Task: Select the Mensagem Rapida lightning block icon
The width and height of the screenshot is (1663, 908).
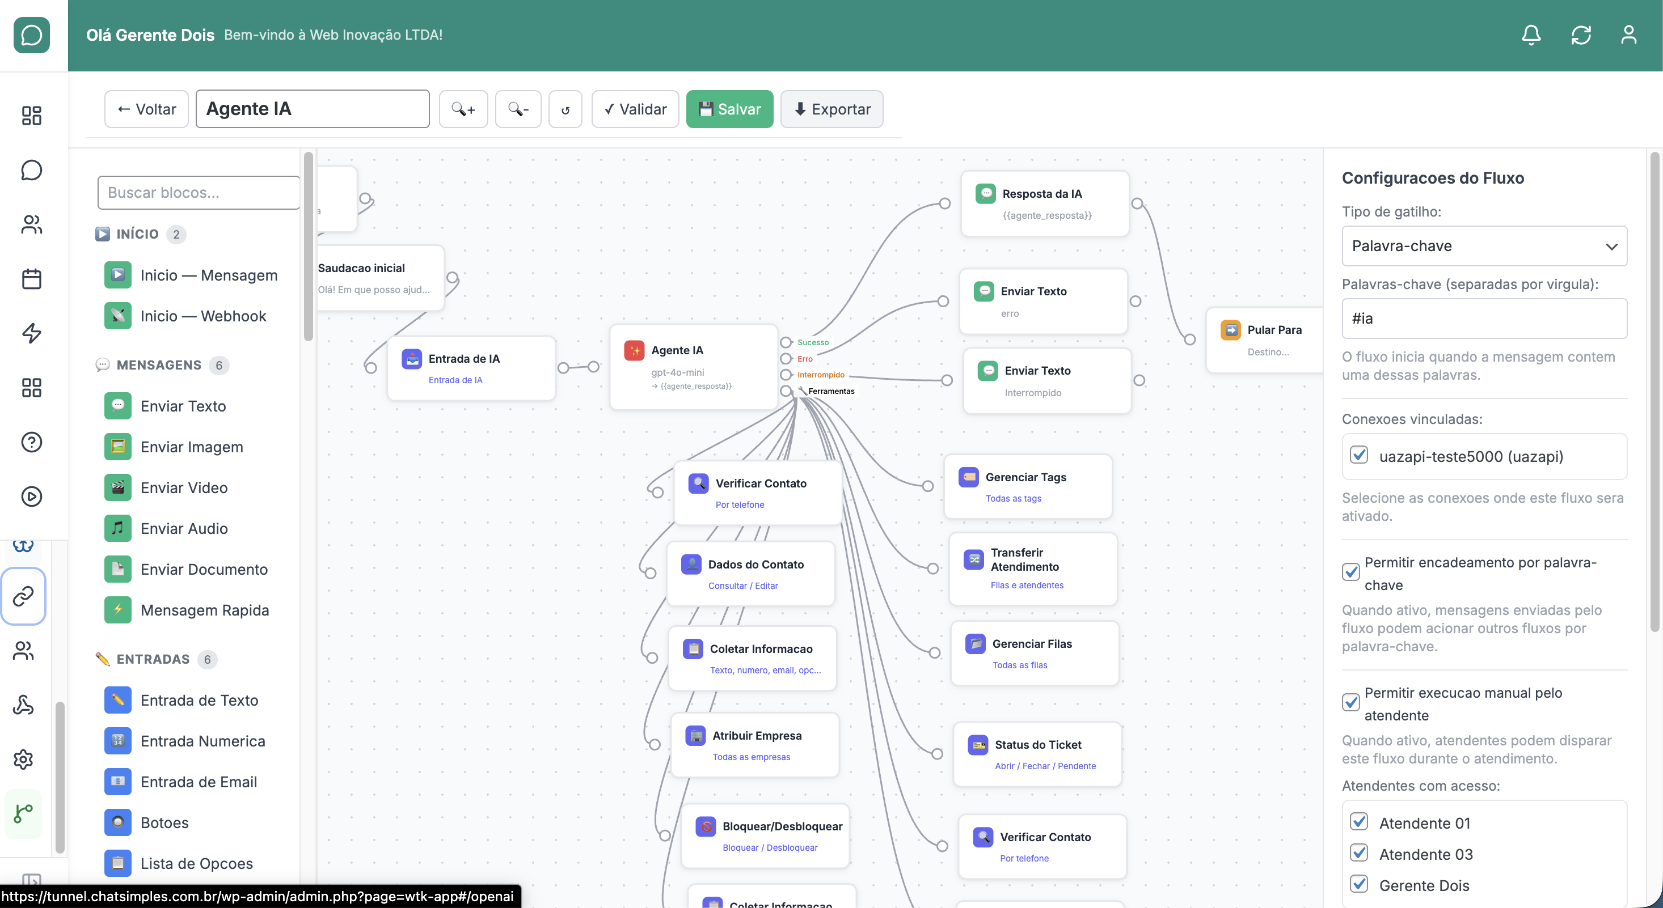Action: point(117,609)
